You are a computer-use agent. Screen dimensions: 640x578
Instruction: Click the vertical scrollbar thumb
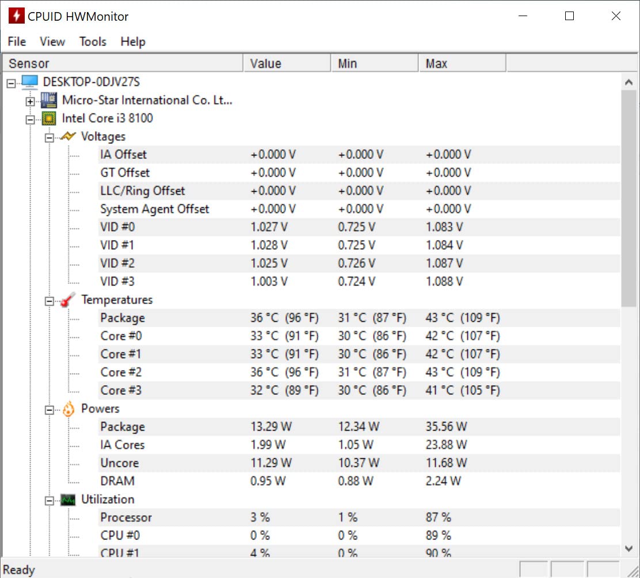point(629,199)
